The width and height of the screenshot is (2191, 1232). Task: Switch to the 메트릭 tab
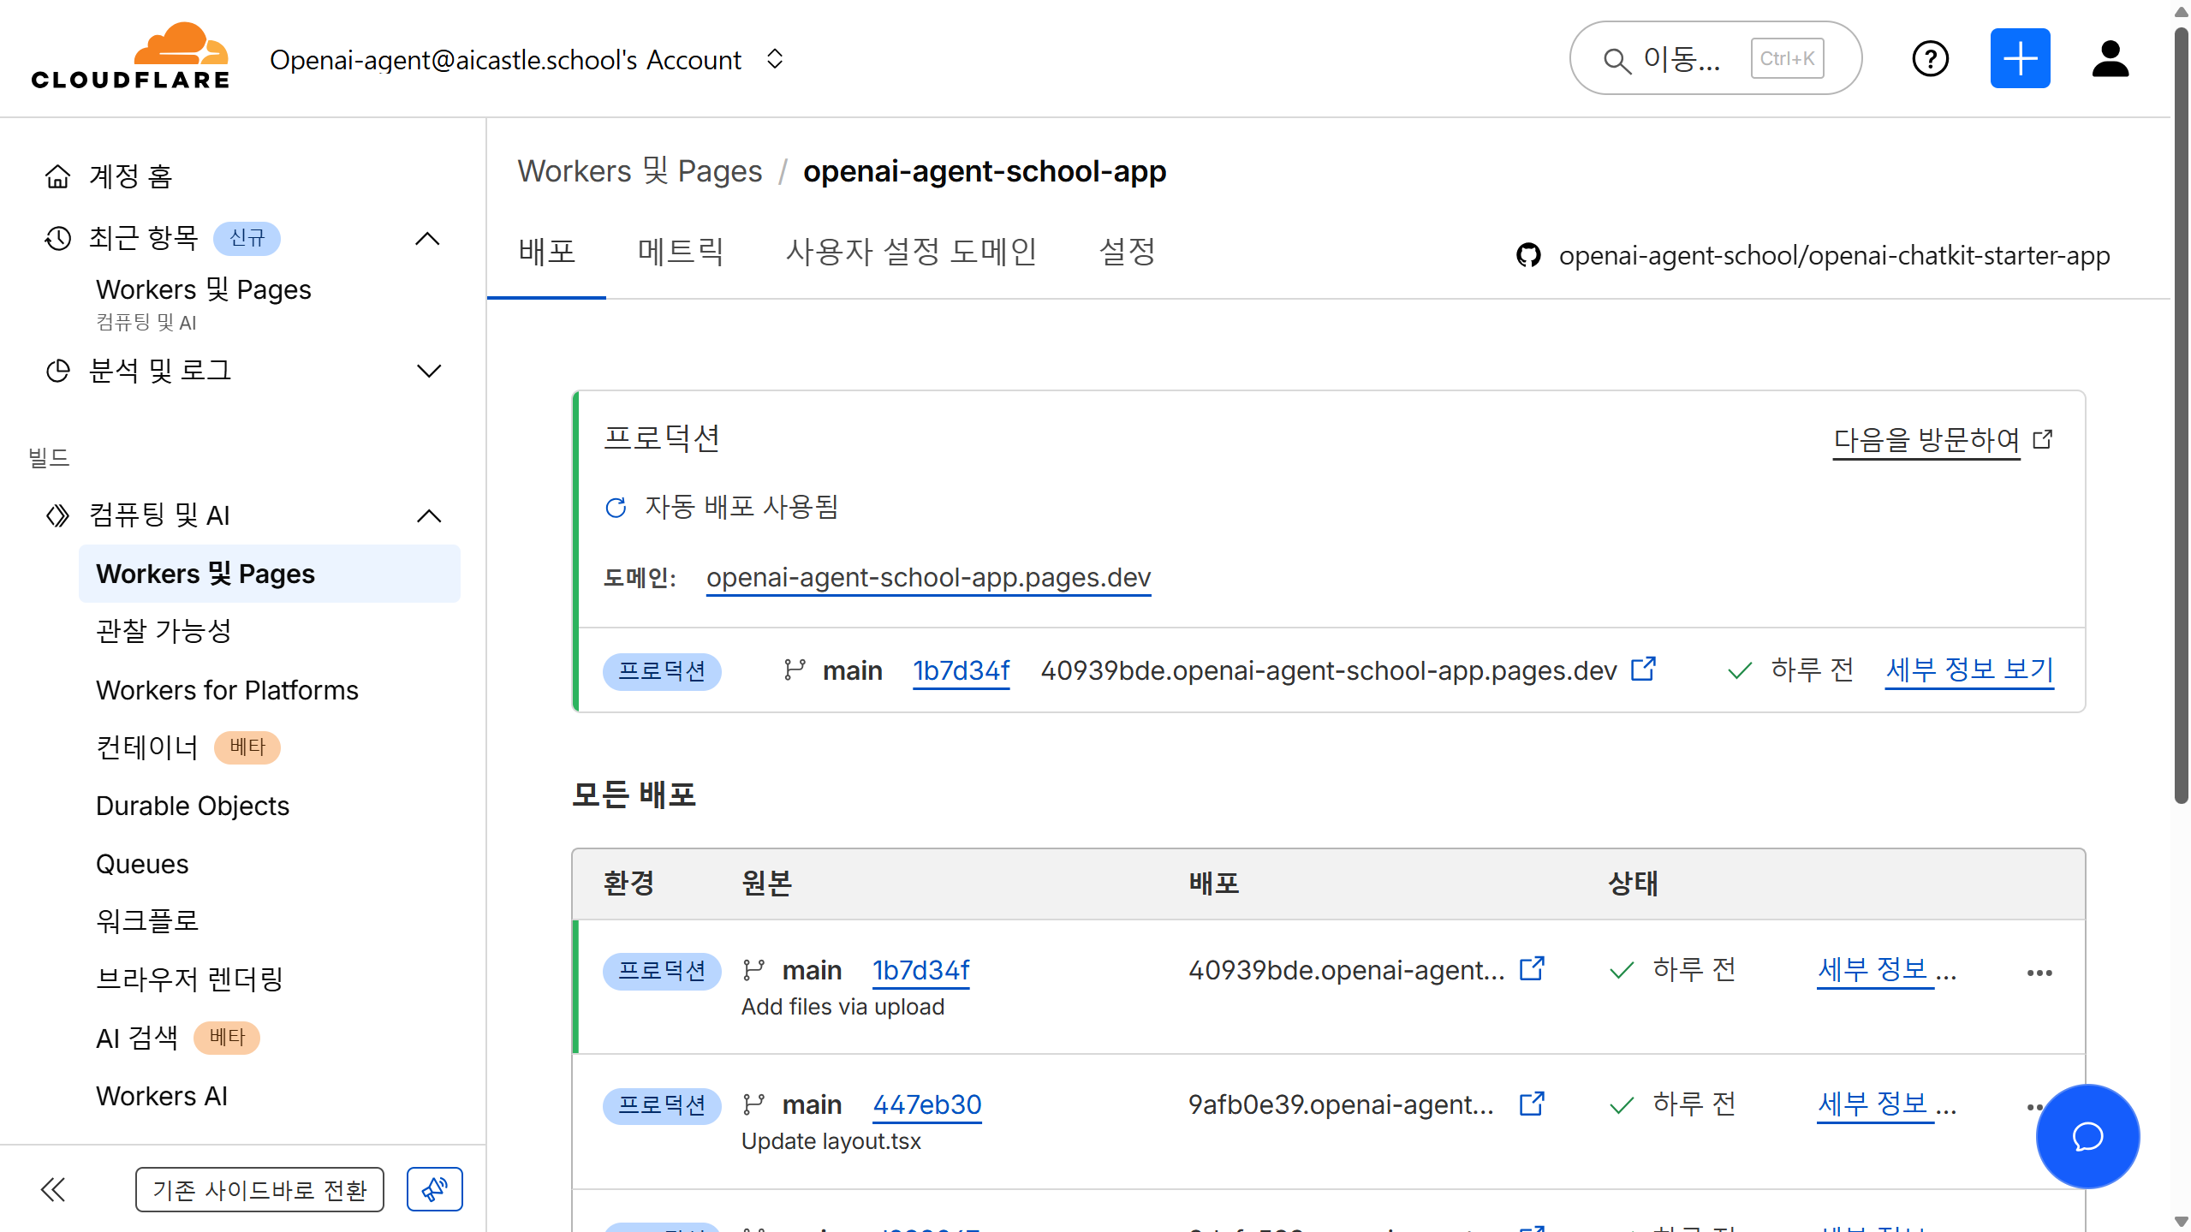click(x=681, y=252)
